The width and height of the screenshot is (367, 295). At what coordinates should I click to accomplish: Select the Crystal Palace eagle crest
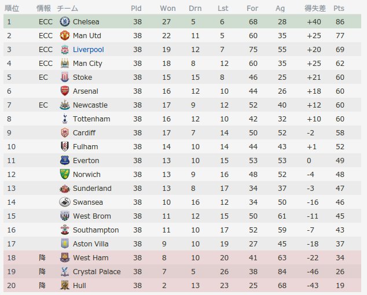[x=65, y=272]
